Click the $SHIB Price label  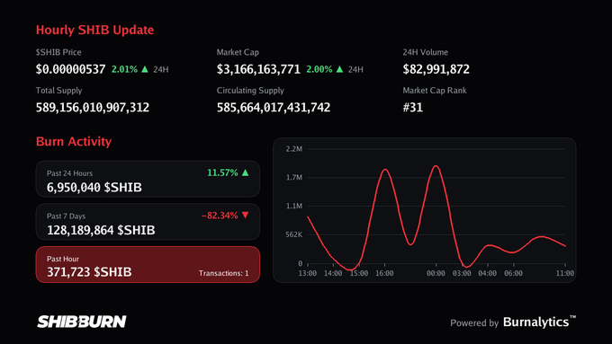point(58,52)
